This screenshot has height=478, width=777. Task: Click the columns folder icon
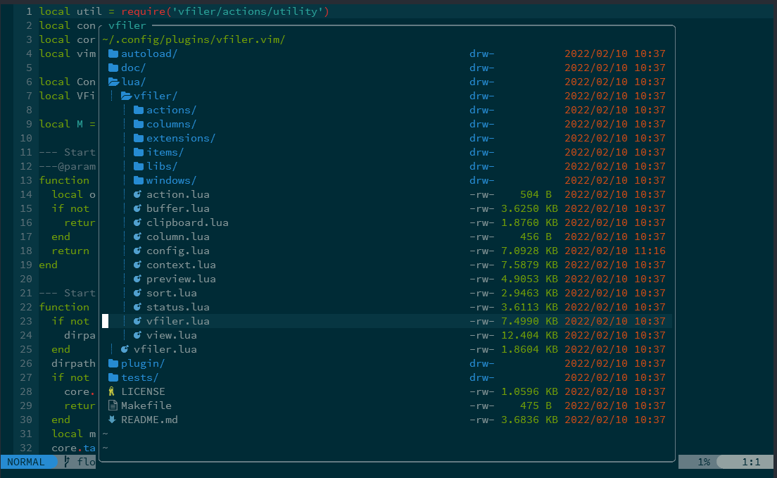click(139, 124)
